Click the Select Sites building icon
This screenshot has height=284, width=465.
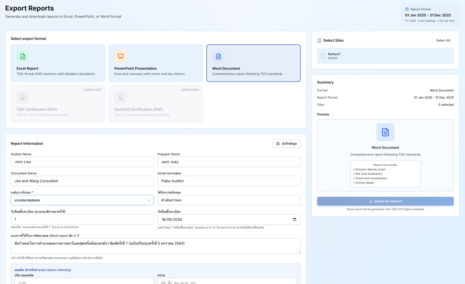pyautogui.click(x=319, y=41)
